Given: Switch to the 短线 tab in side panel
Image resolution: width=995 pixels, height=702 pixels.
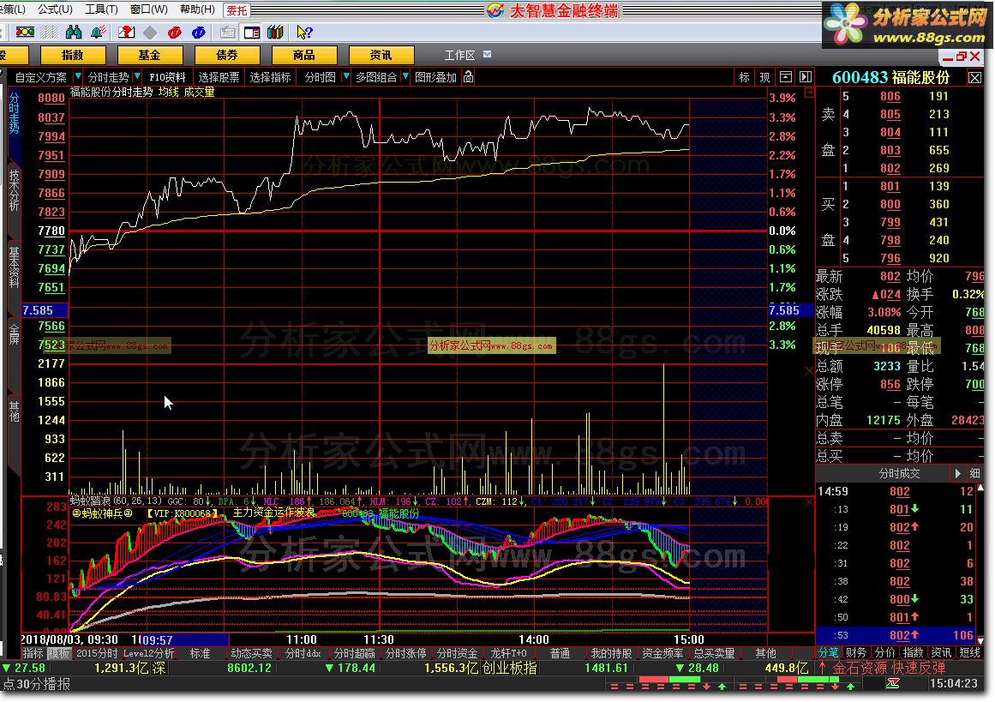Looking at the screenshot, I should click(969, 652).
